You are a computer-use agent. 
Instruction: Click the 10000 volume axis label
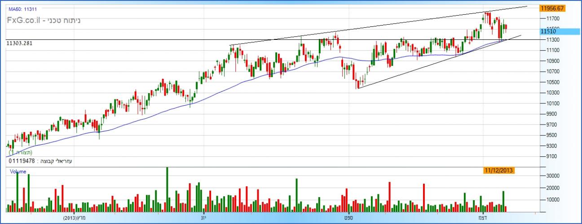coord(552,200)
